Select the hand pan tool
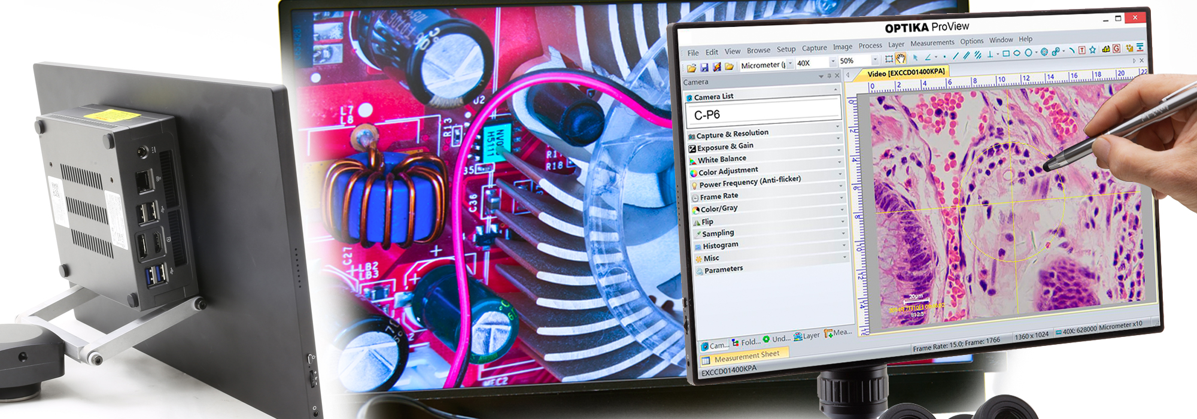Viewport: 1197px width, 419px height. tap(901, 59)
